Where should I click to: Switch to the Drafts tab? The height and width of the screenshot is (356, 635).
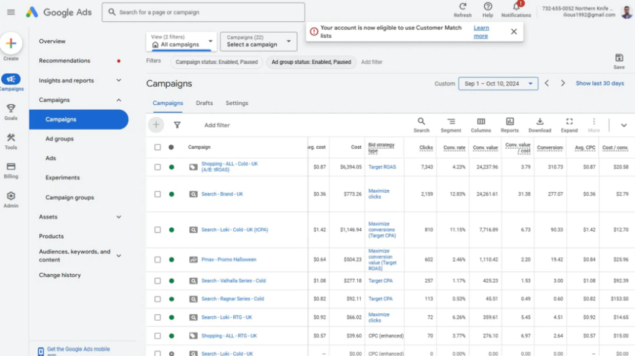click(x=204, y=103)
